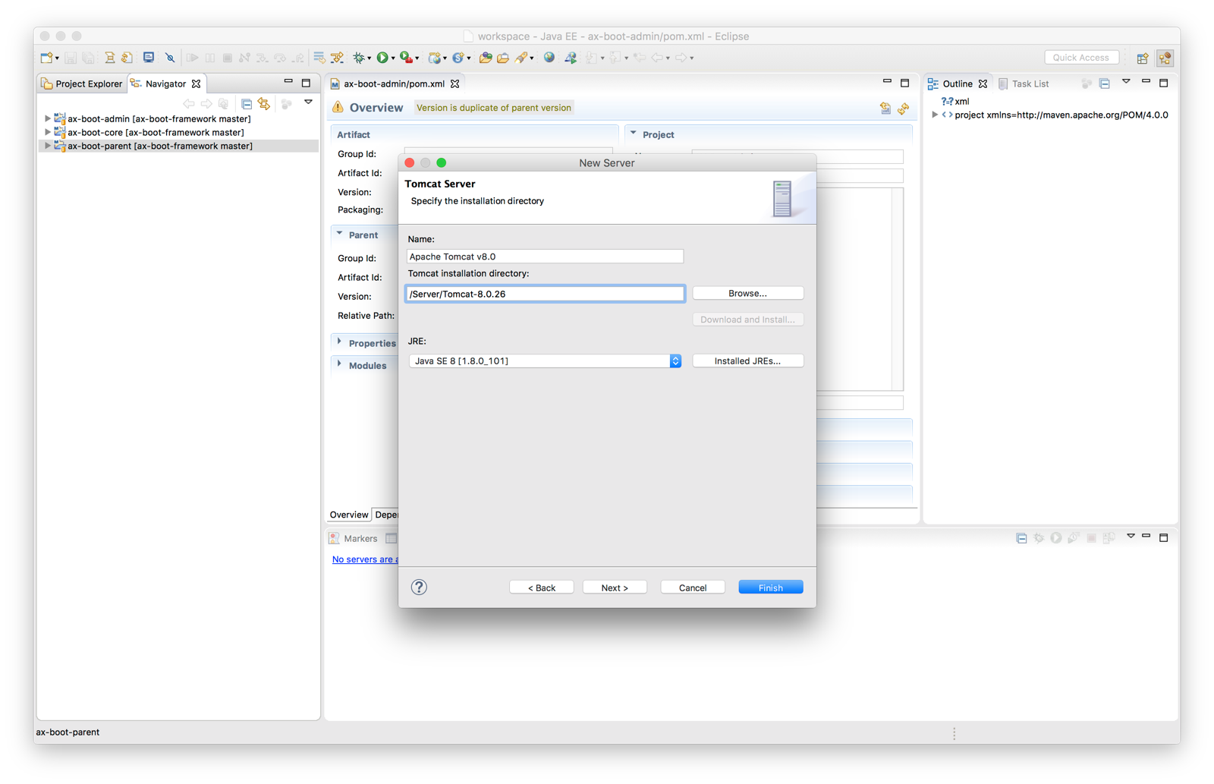
Task: Click the Tomcat installation directory field
Action: click(545, 294)
